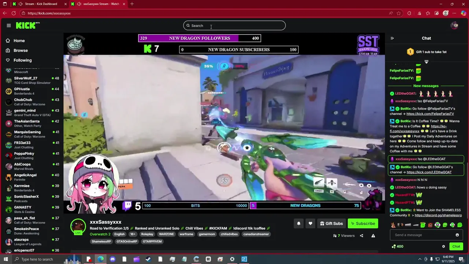This screenshot has width=469, height=264.
Task: Jump to New messages in chat
Action: coord(426,86)
